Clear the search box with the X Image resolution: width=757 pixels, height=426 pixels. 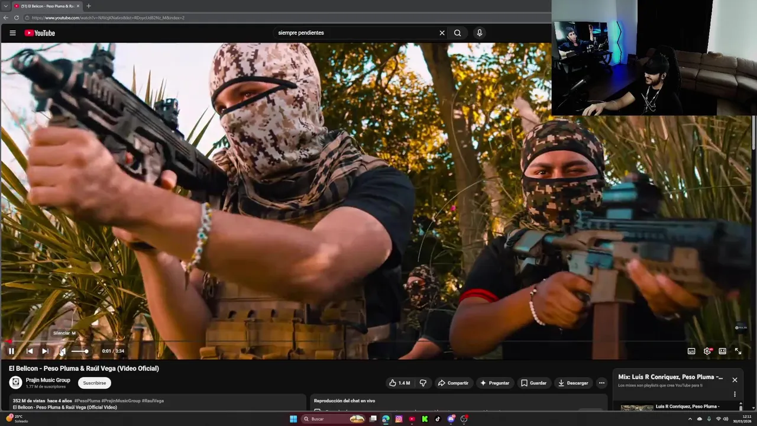click(442, 33)
